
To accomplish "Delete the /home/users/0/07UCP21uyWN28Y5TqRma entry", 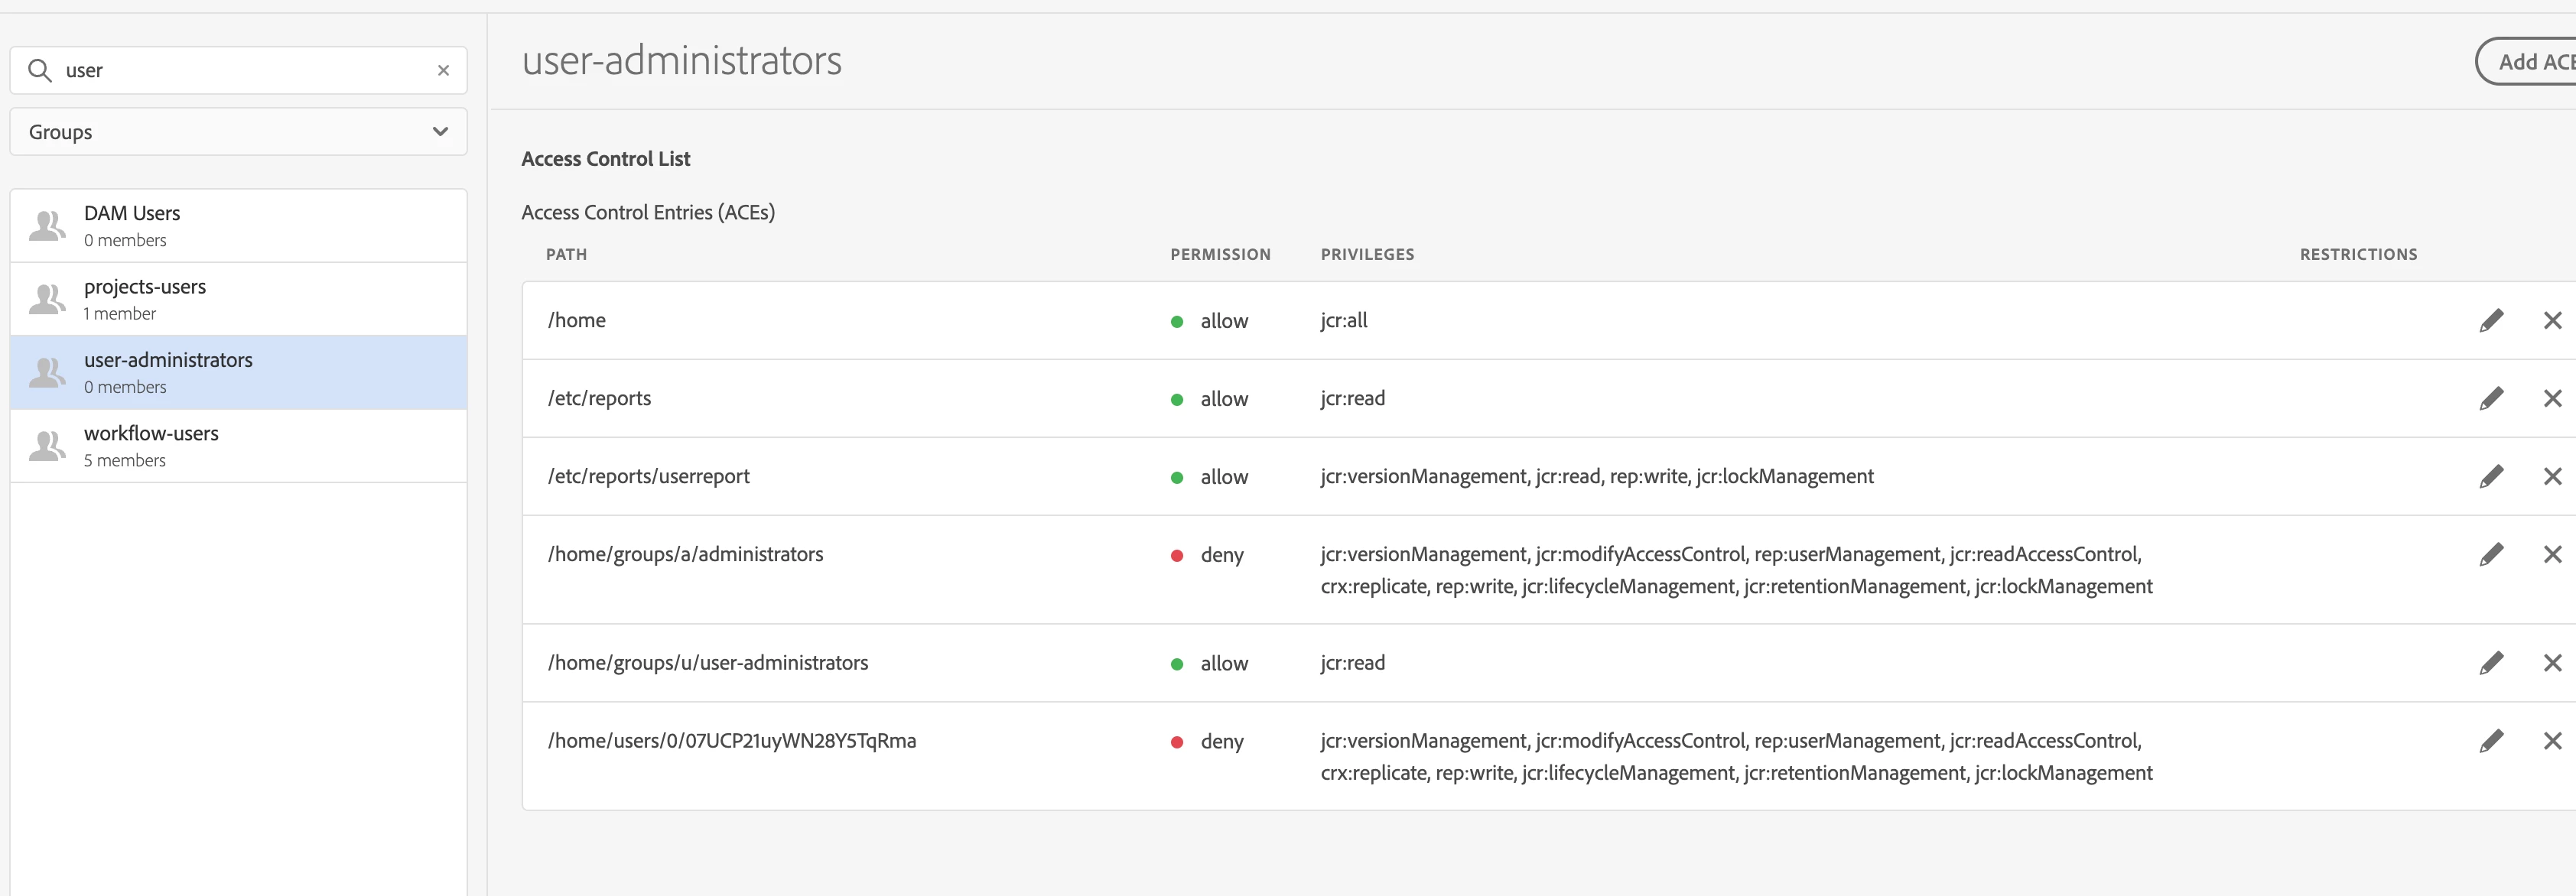I will [x=2552, y=741].
